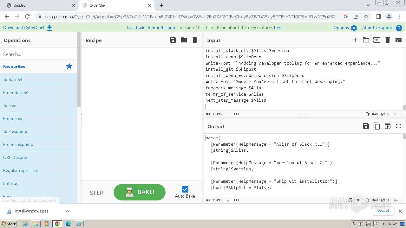Bookmark this page with the star

click(x=366, y=16)
